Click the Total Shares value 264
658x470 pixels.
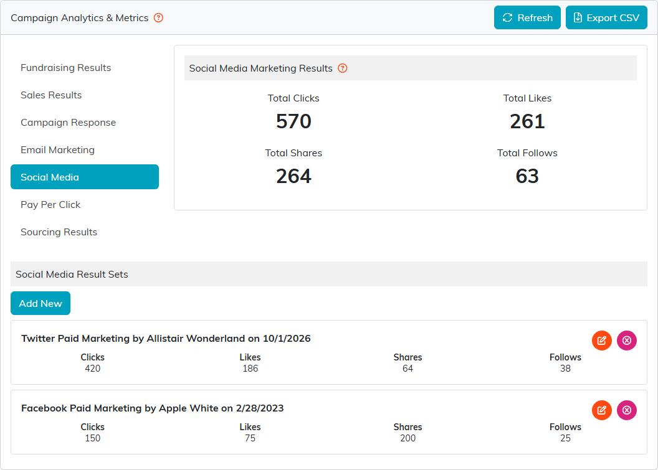point(293,176)
